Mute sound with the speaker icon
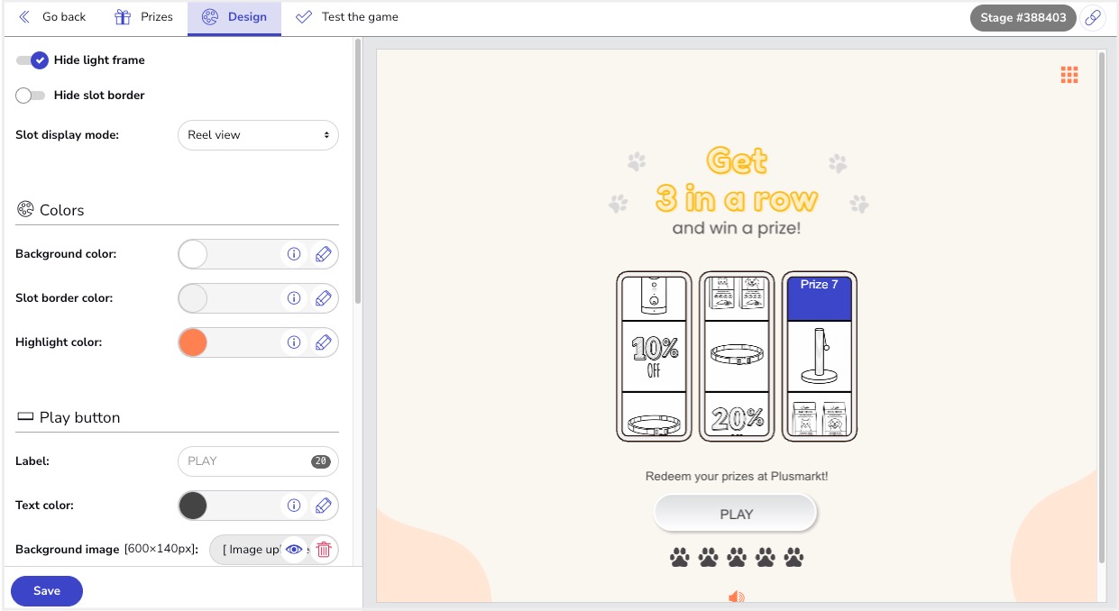Screen dimensions: 1119x611 [737, 597]
